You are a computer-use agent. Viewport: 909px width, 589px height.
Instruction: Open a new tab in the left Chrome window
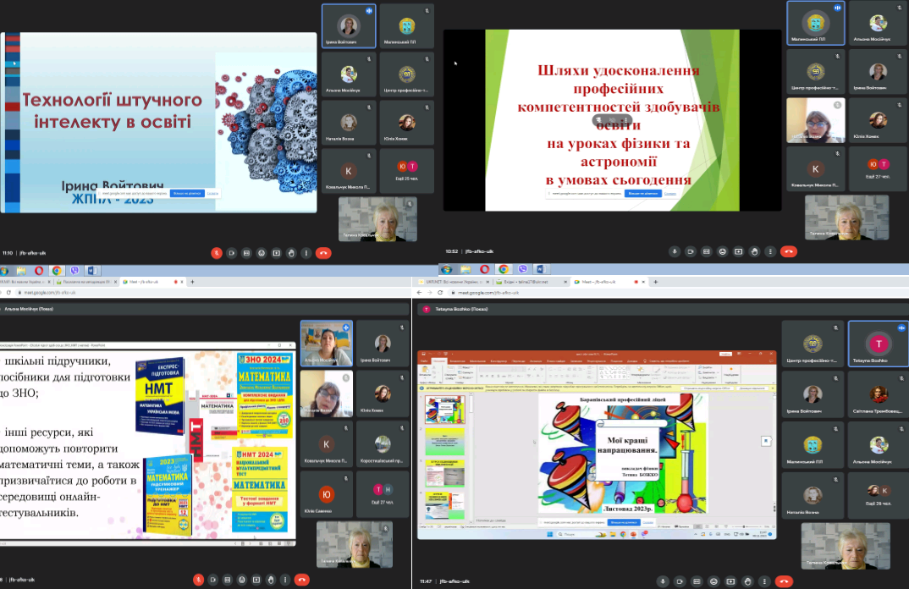tap(193, 281)
